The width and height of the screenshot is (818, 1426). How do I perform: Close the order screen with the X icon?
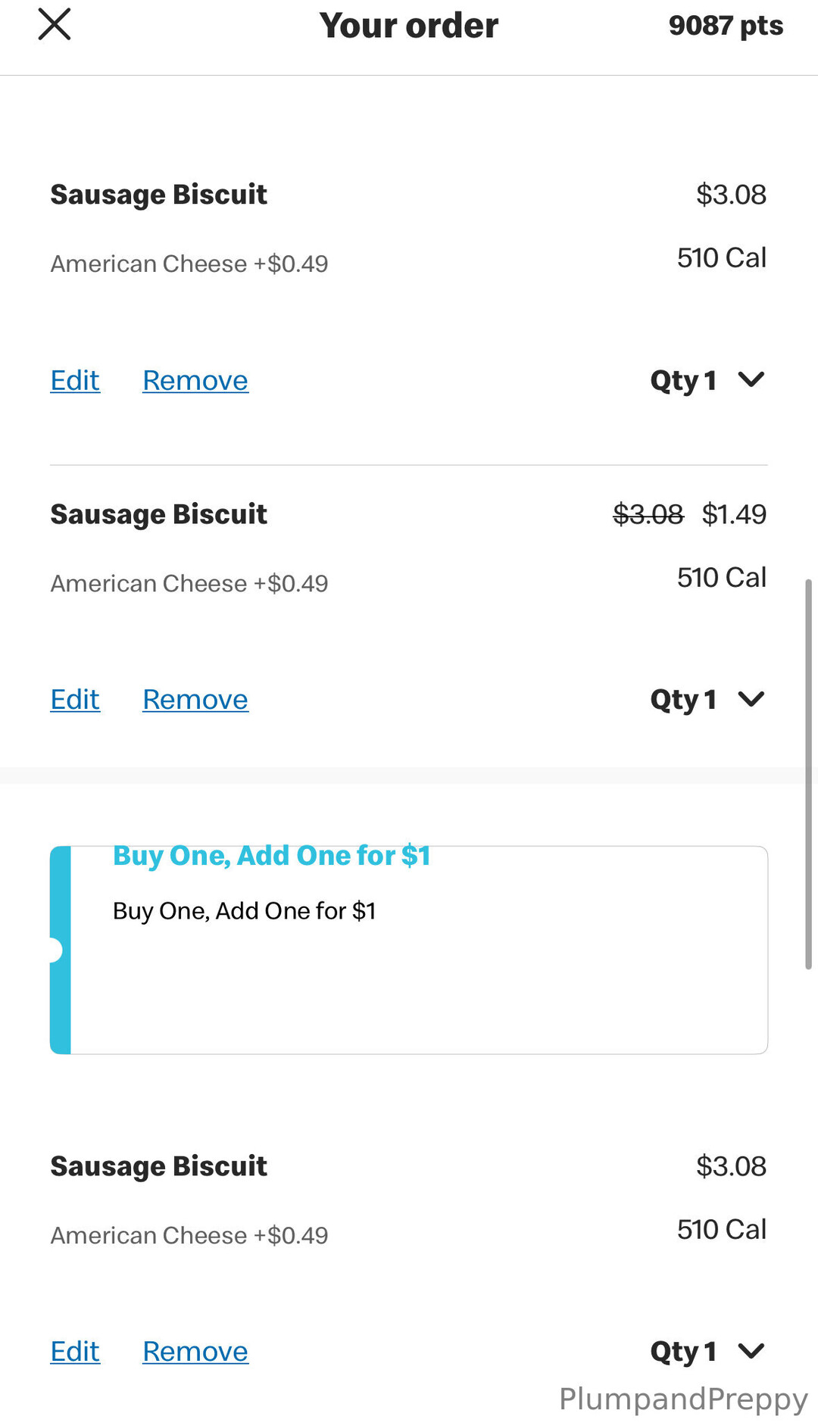[55, 24]
